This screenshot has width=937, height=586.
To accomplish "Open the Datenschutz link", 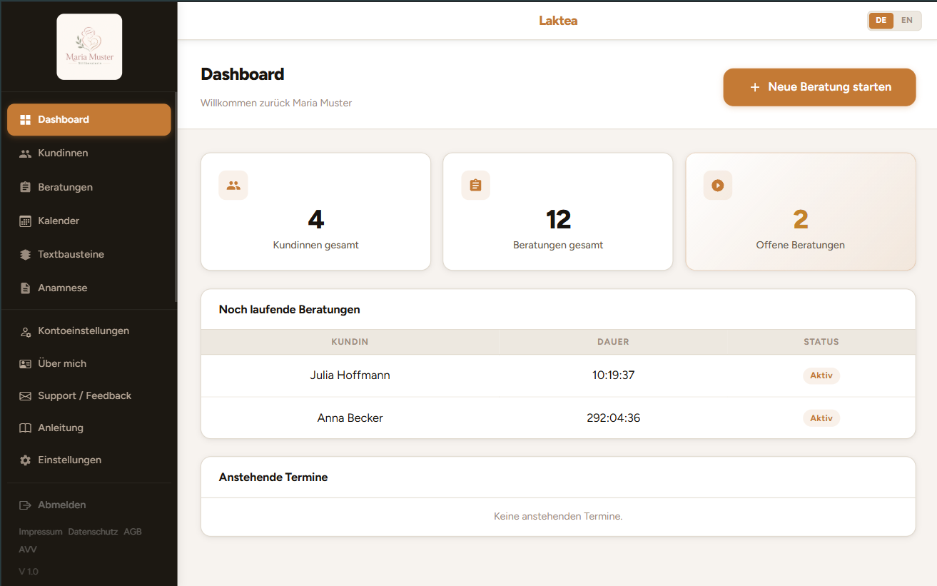I will (x=93, y=532).
